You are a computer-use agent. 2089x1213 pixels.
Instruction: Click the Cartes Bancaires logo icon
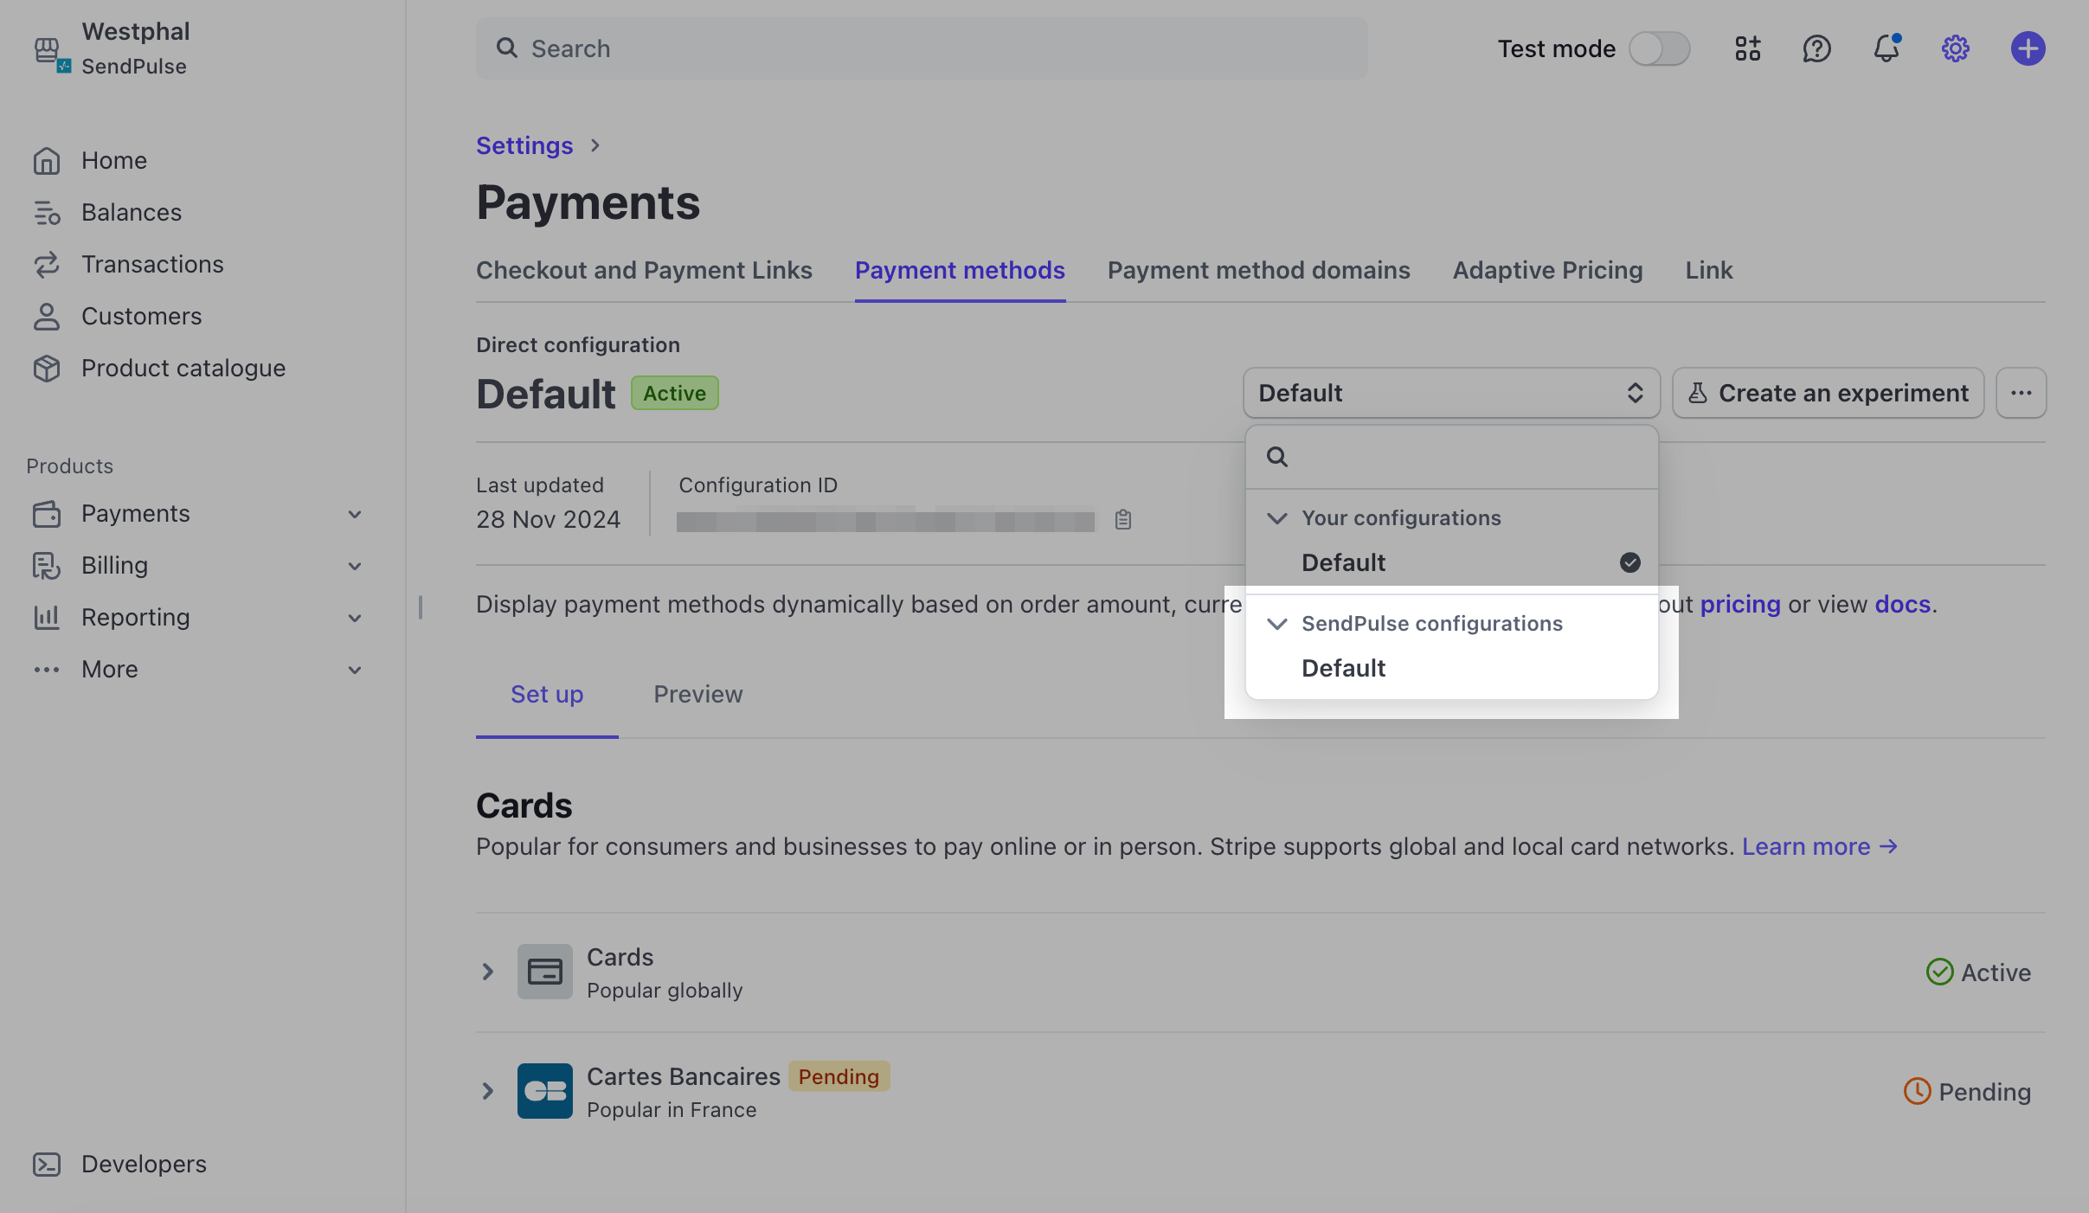(544, 1091)
